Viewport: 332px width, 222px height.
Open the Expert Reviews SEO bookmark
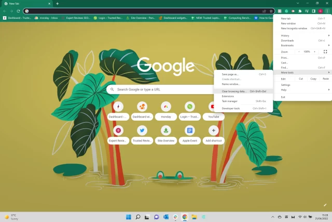76,18
